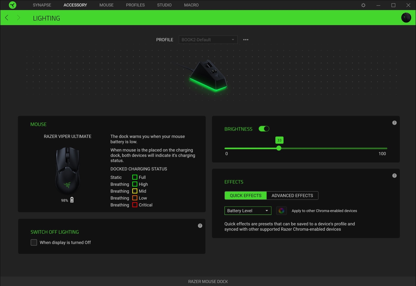Click the mouse dock device image
Viewport: 416px width, 286px height.
208,75
